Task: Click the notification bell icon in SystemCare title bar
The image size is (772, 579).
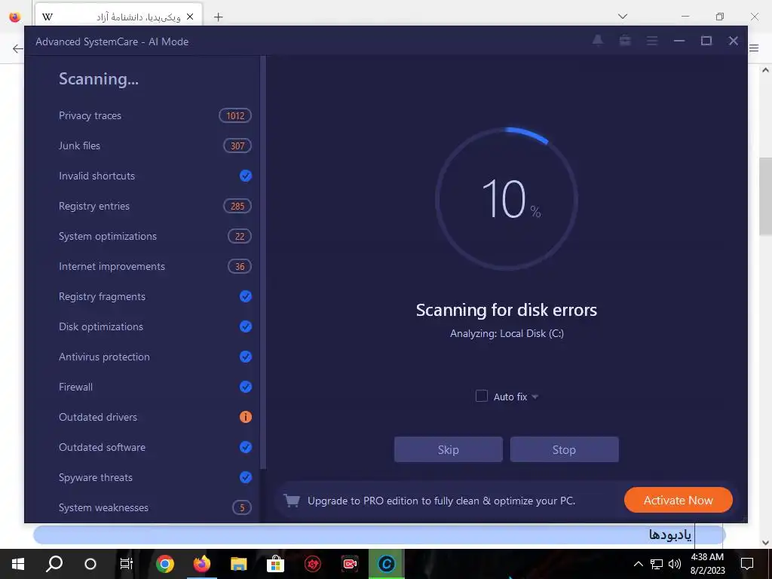Action: [597, 41]
